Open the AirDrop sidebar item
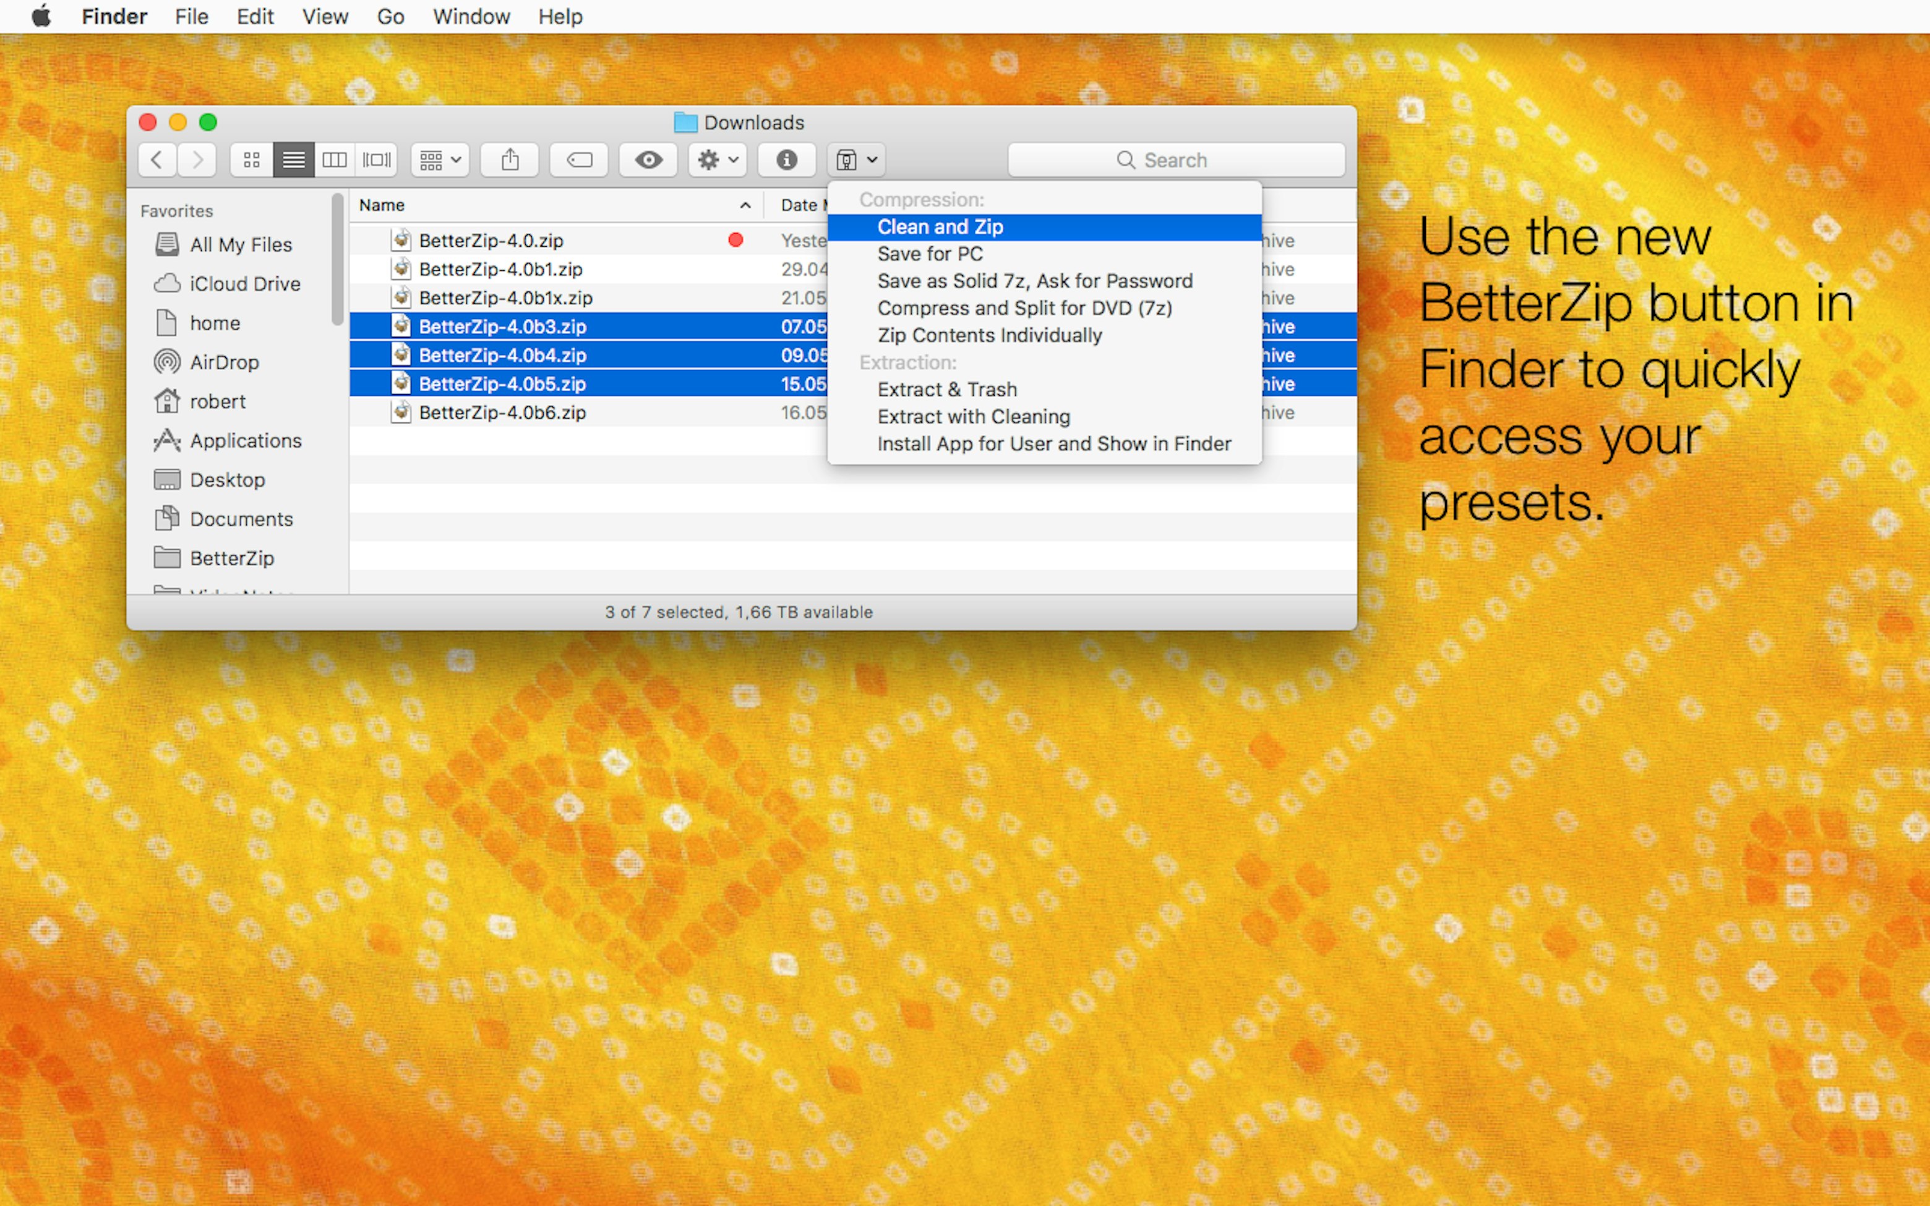 click(x=223, y=361)
